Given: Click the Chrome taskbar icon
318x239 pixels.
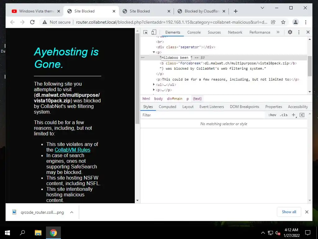Looking at the screenshot, I should pos(53,233).
